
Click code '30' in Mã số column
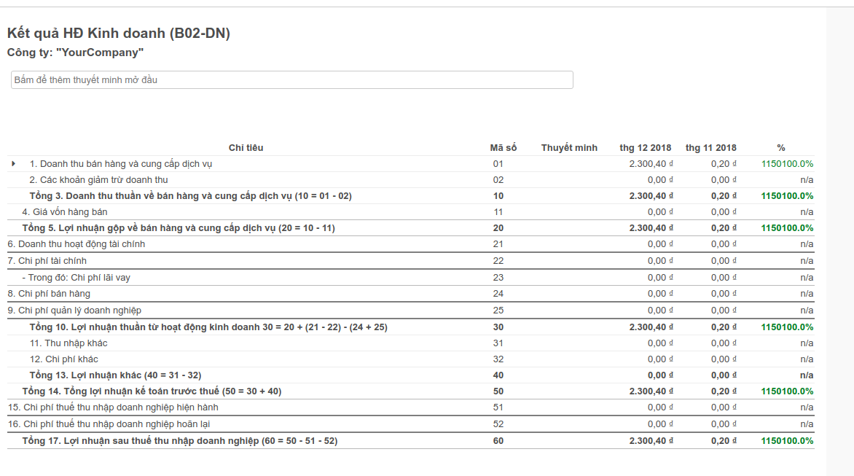498,327
